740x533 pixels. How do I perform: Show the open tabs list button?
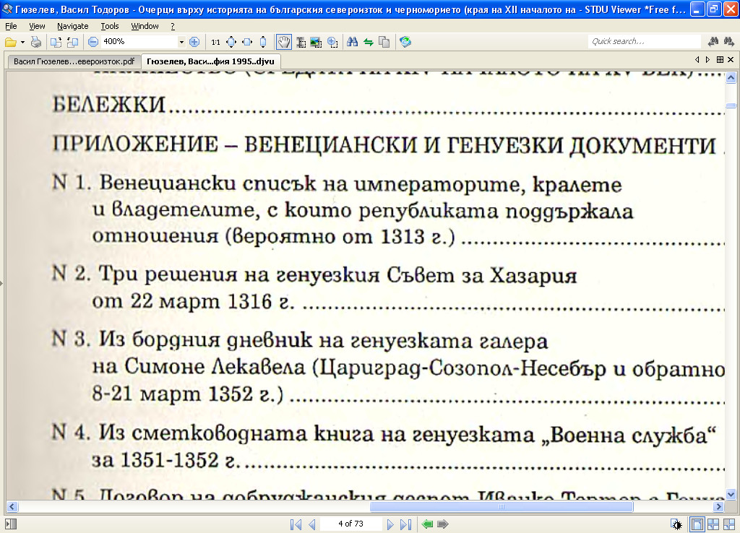pos(719,60)
